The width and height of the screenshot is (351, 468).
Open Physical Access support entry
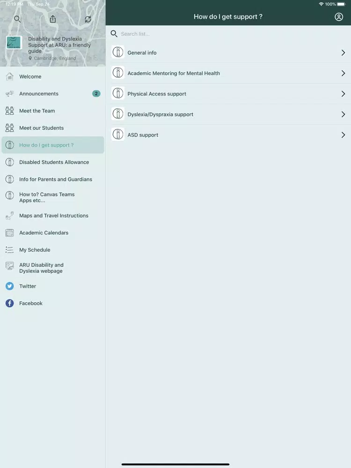229,94
